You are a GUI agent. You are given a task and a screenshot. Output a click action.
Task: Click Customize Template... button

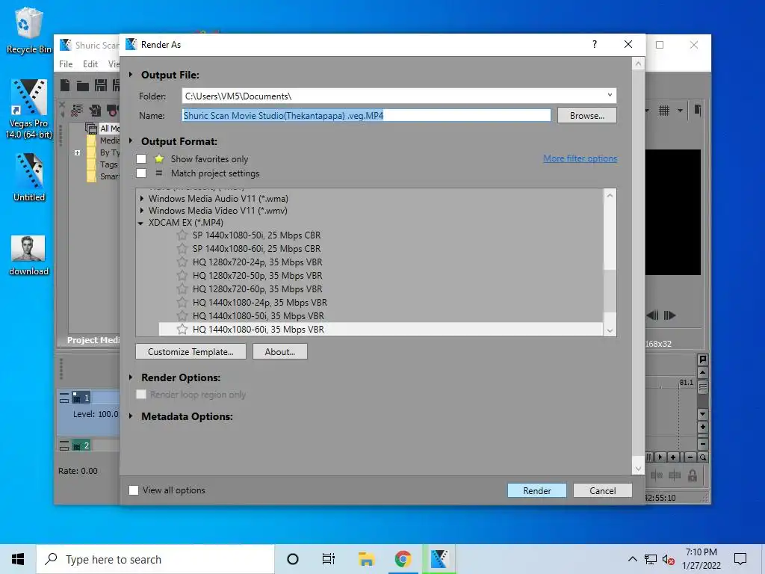pyautogui.click(x=191, y=351)
